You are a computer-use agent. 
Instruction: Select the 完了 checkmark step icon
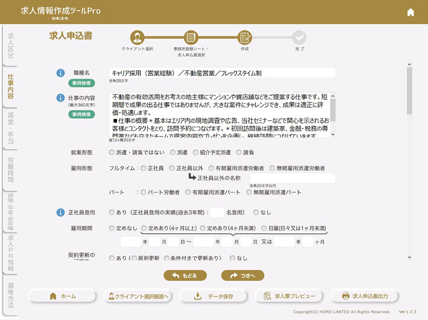click(299, 37)
